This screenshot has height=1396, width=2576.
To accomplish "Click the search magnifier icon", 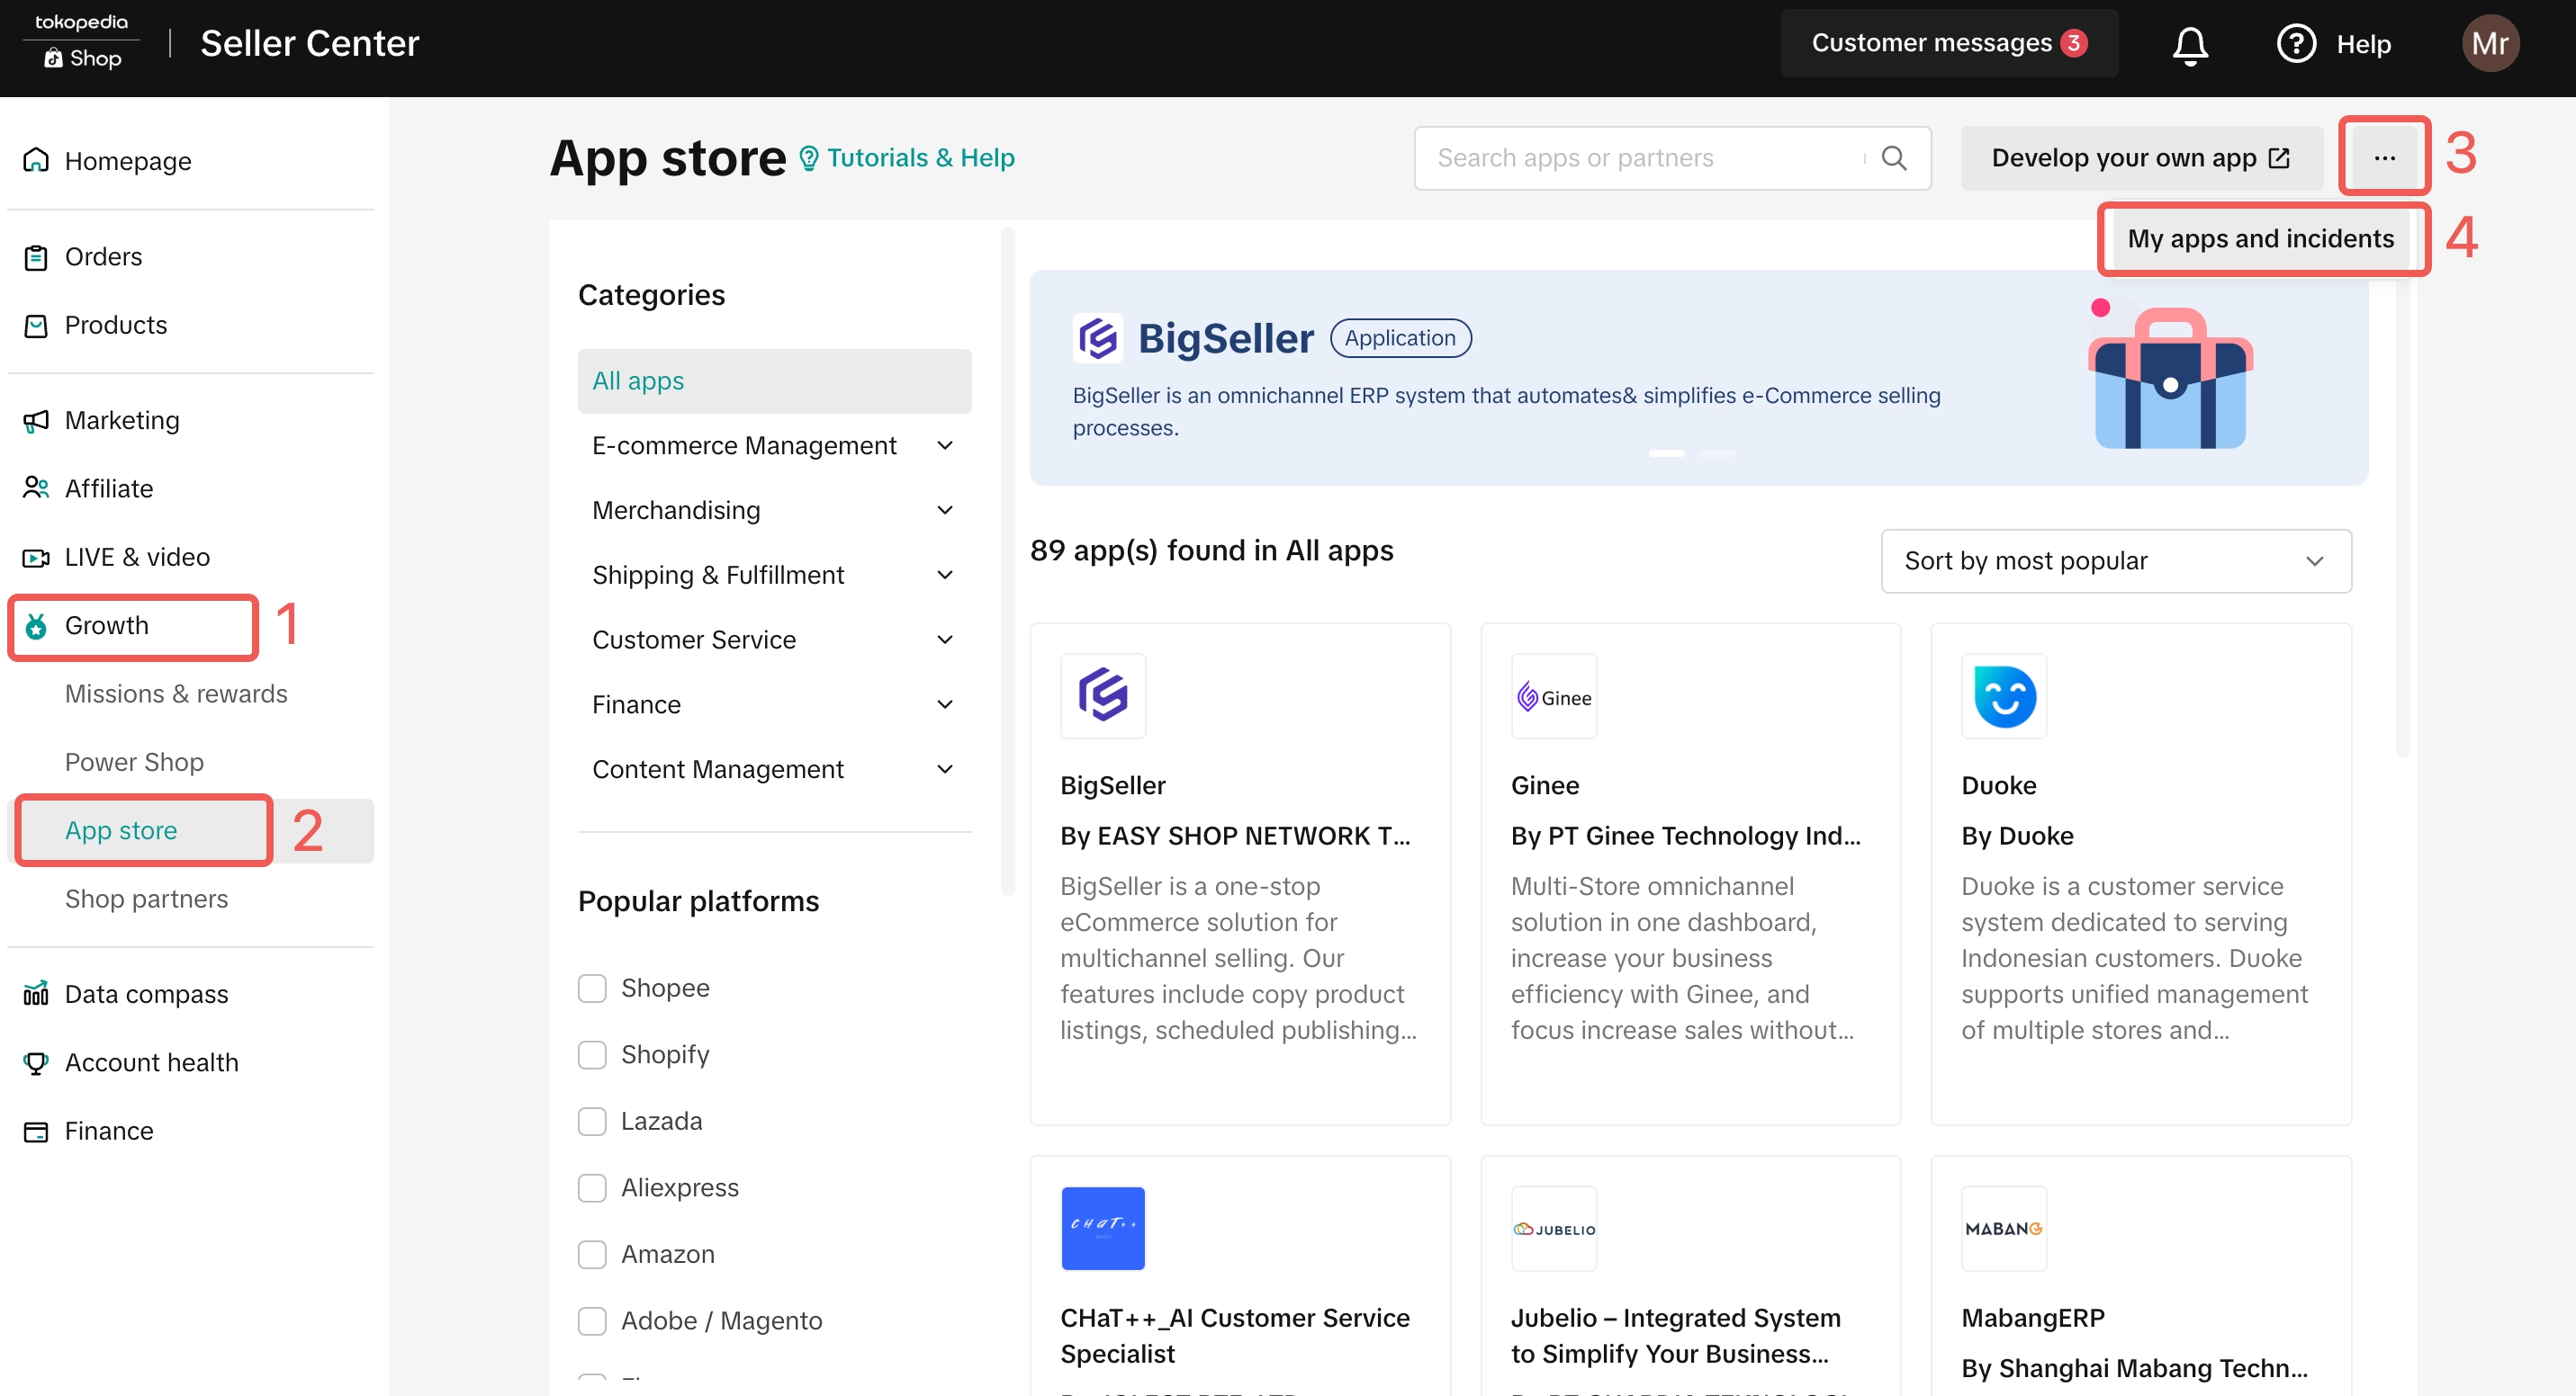I will coord(1893,158).
